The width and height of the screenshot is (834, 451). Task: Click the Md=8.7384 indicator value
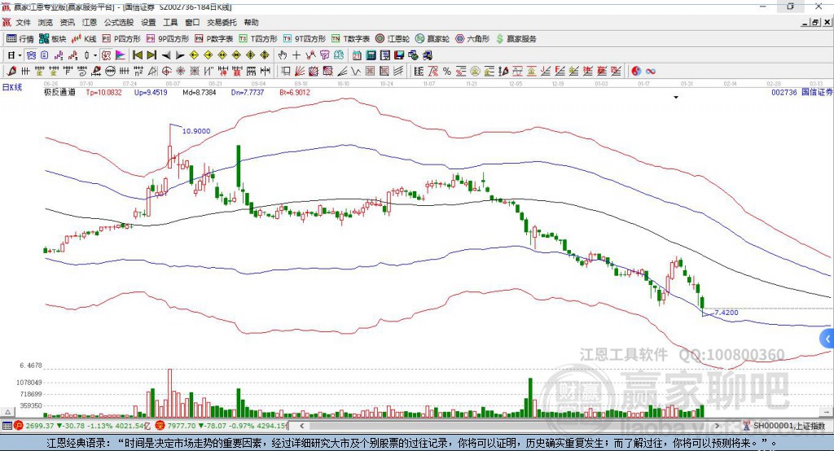tap(200, 92)
